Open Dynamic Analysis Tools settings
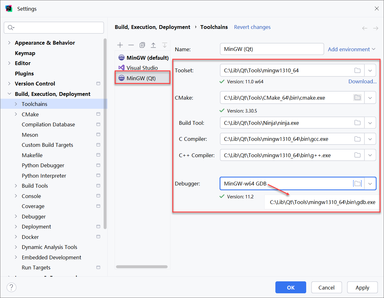Image resolution: width=384 pixels, height=298 pixels. point(49,247)
